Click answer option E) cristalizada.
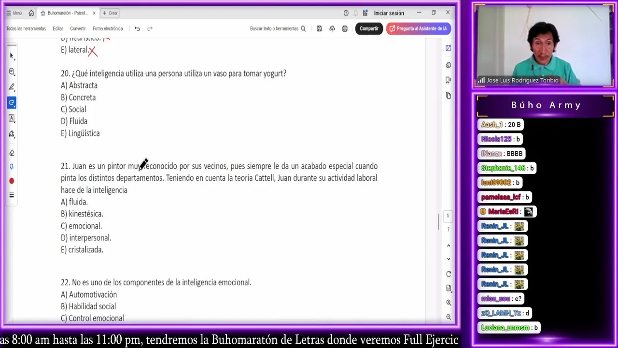 [x=82, y=249]
